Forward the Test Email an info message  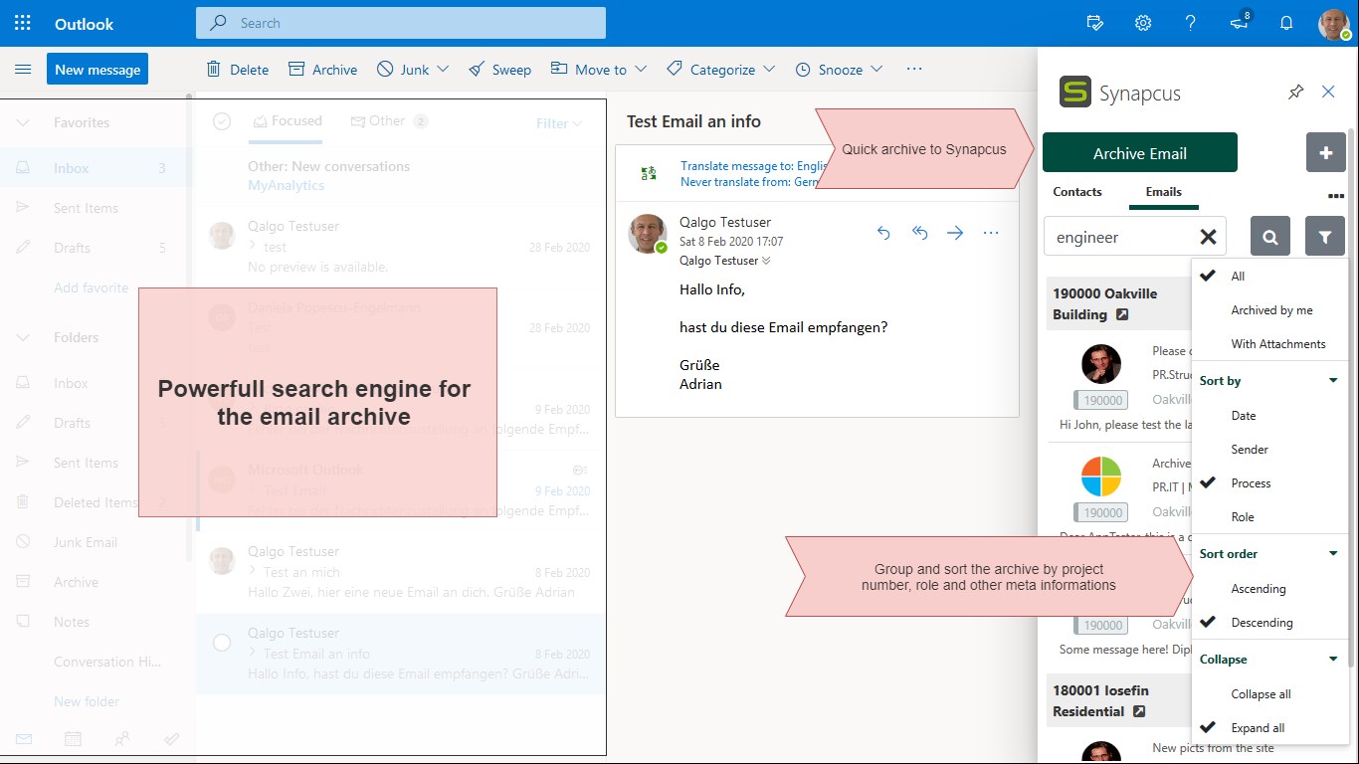click(955, 233)
